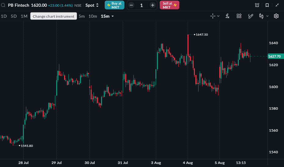Open the chart layout grid icon
Screen dimensions: 284x167
(x=239, y=16)
